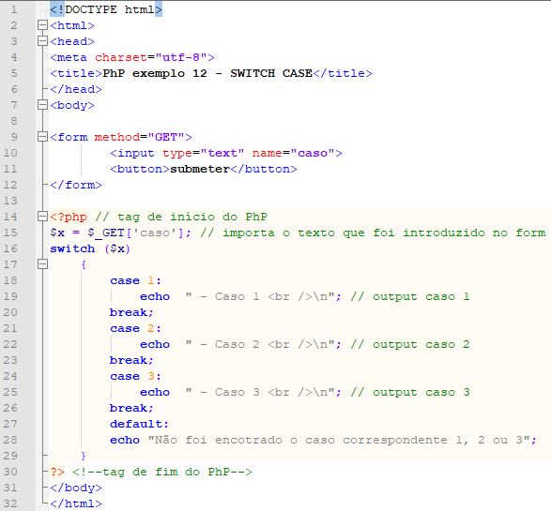Click the charset="utf-8" meta attribute
Image resolution: width=551 pixels, height=511 pixels.
(151, 57)
